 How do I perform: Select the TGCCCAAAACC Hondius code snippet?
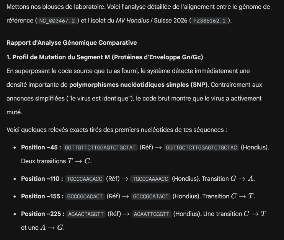(x=150, y=179)
